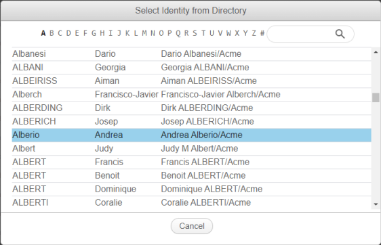Filter directory by letter G

pyautogui.click(x=94, y=33)
